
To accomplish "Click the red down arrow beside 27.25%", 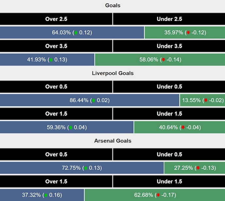I will click(x=198, y=168).
